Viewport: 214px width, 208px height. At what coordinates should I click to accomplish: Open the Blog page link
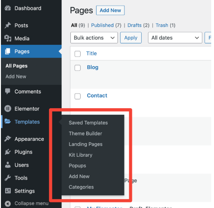[x=93, y=67]
